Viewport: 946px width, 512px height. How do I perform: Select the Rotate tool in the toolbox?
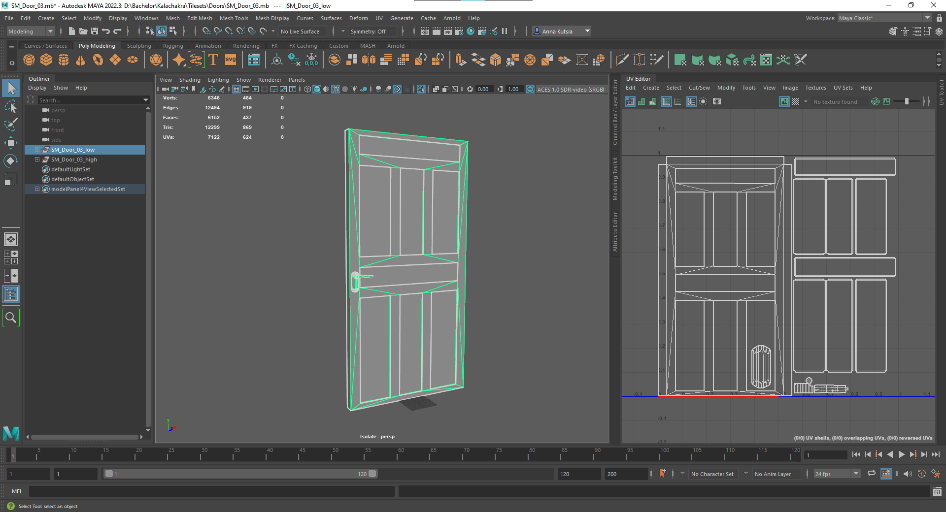click(10, 161)
